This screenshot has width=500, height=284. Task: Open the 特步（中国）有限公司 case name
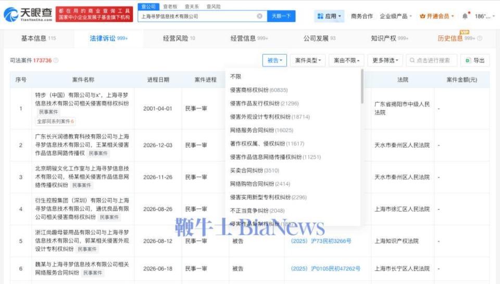[82, 99]
